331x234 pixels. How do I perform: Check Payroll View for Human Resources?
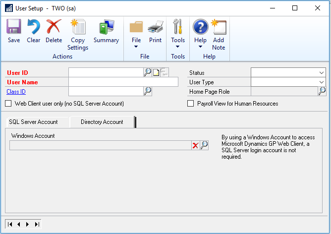coord(191,104)
